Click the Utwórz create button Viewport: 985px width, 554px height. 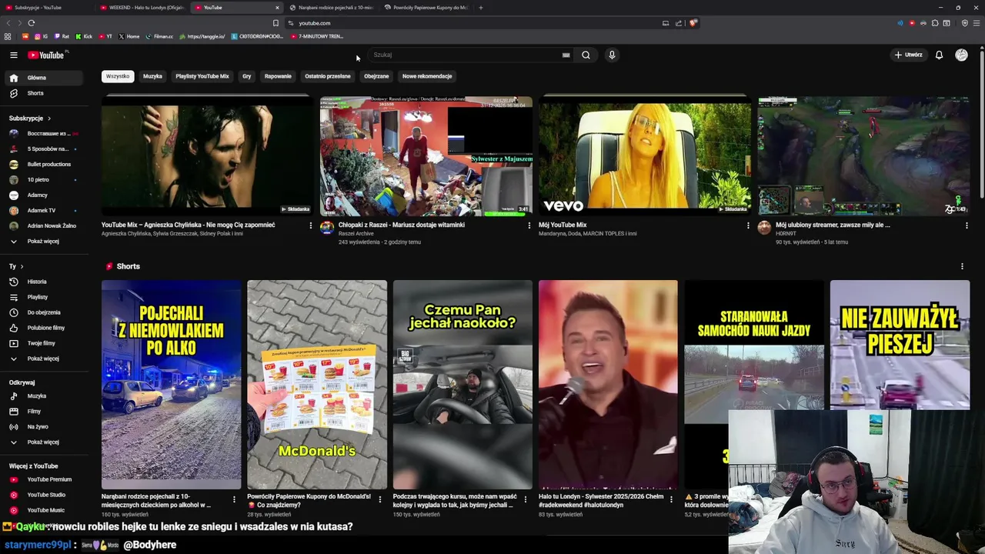pyautogui.click(x=908, y=55)
